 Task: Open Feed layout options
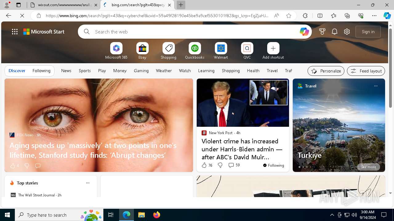coord(366,71)
